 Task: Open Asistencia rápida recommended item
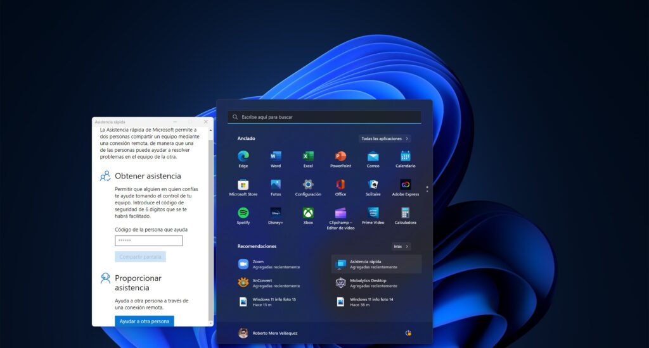coord(376,264)
